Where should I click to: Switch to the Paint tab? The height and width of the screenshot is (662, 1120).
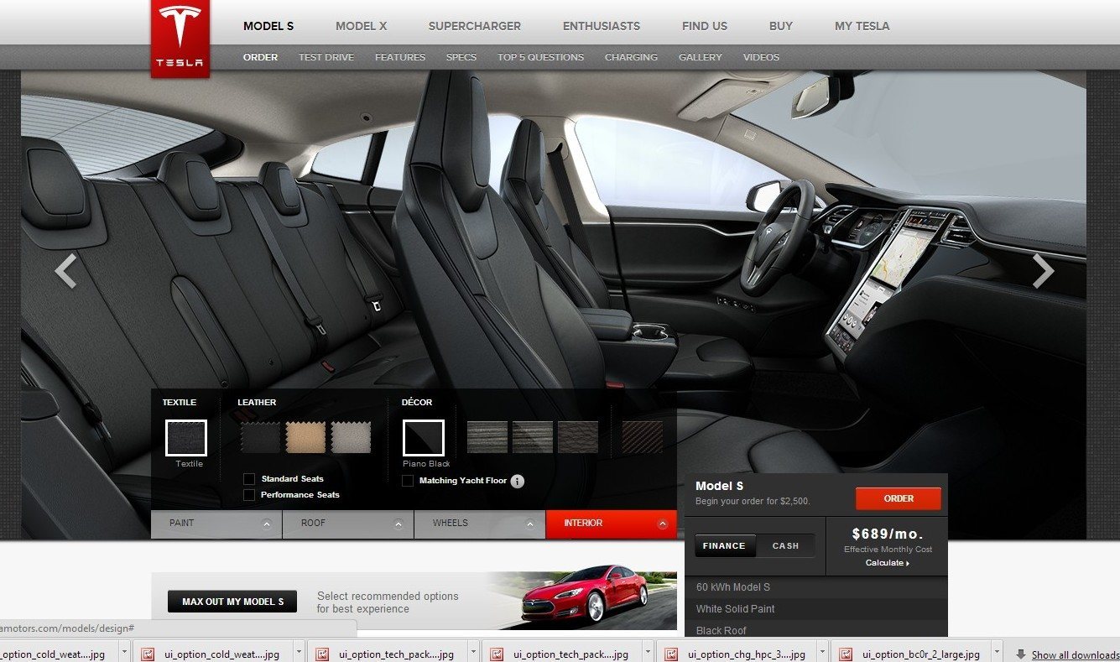[x=216, y=524]
